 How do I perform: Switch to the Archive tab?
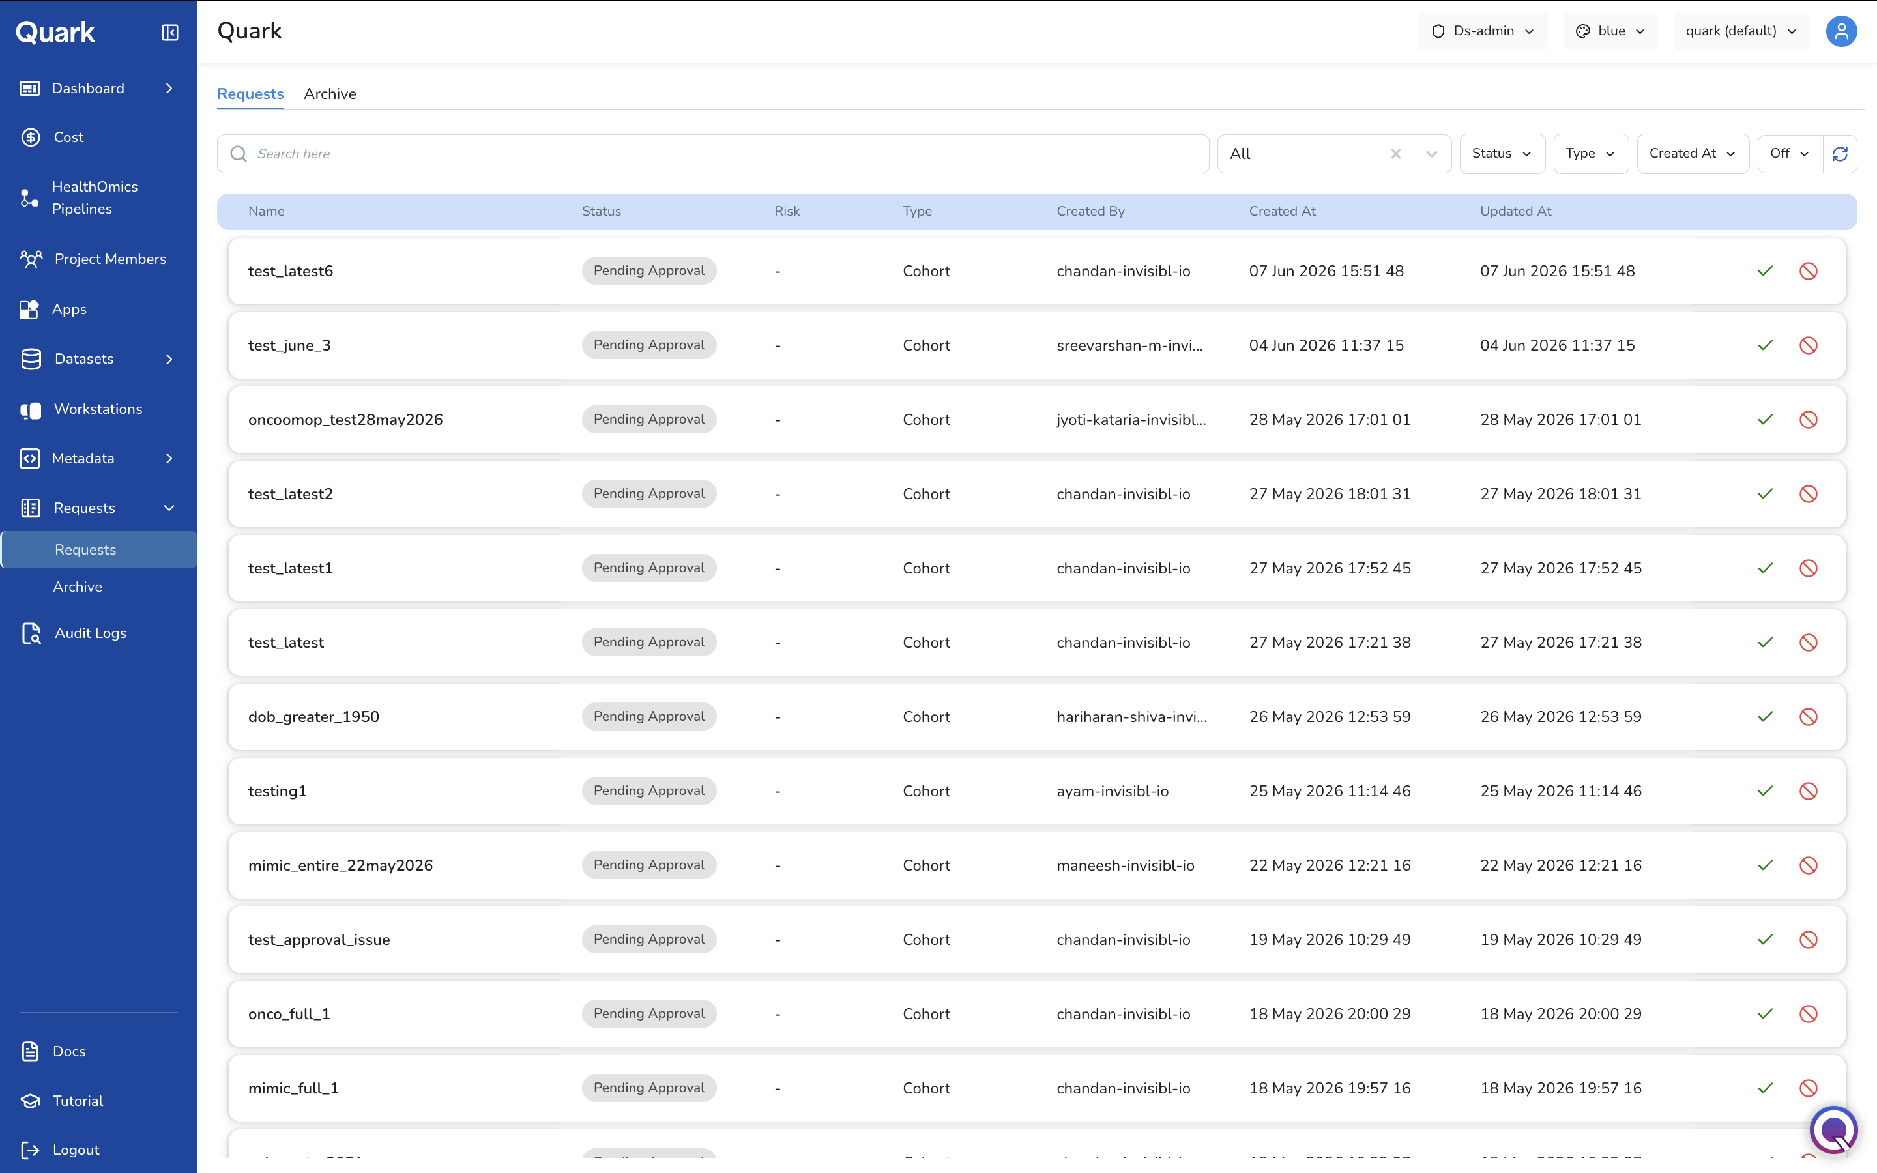click(x=330, y=94)
